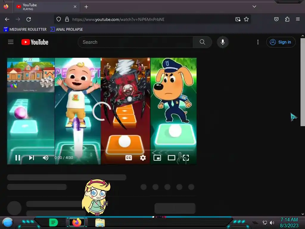Open picture-in-picture from address bar
305x229 pixels.
(238, 19)
